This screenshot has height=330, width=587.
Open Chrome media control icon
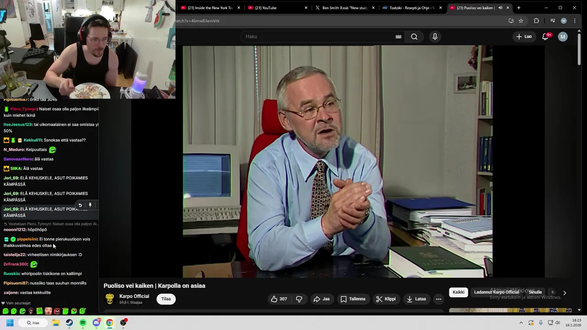point(553,21)
